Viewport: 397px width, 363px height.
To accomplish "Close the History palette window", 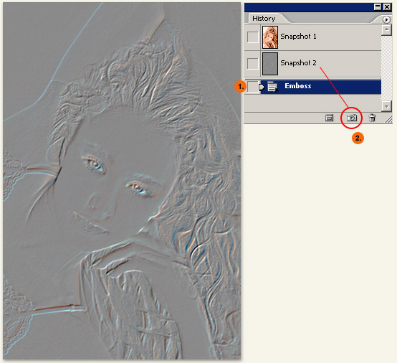I will 387,7.
